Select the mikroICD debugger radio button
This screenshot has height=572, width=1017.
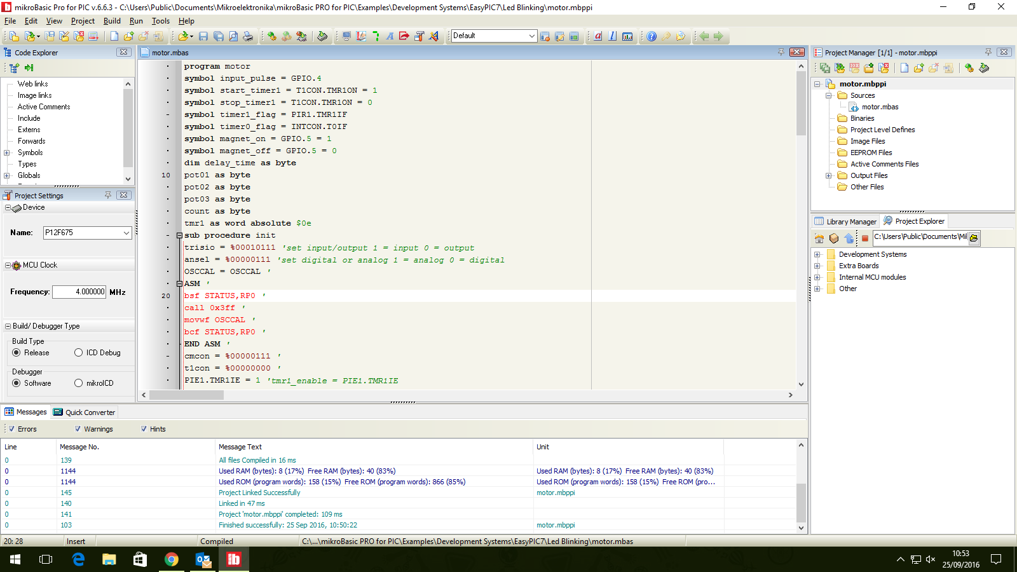pyautogui.click(x=79, y=383)
